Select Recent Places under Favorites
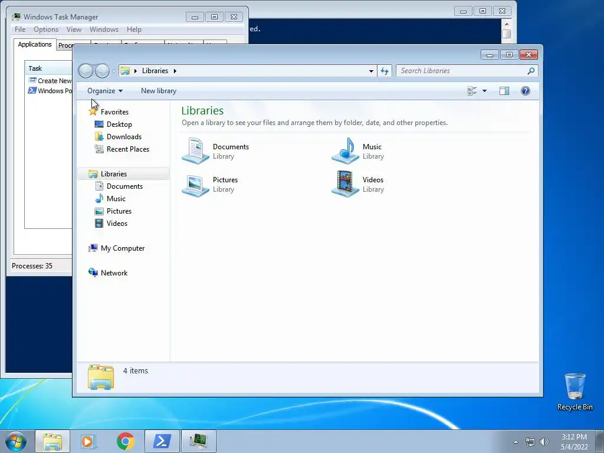 [x=128, y=149]
